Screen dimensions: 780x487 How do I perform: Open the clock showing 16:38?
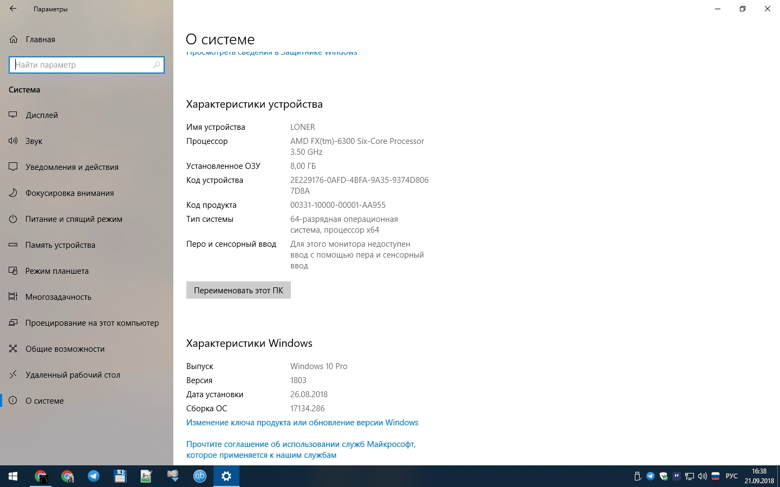tap(759, 476)
